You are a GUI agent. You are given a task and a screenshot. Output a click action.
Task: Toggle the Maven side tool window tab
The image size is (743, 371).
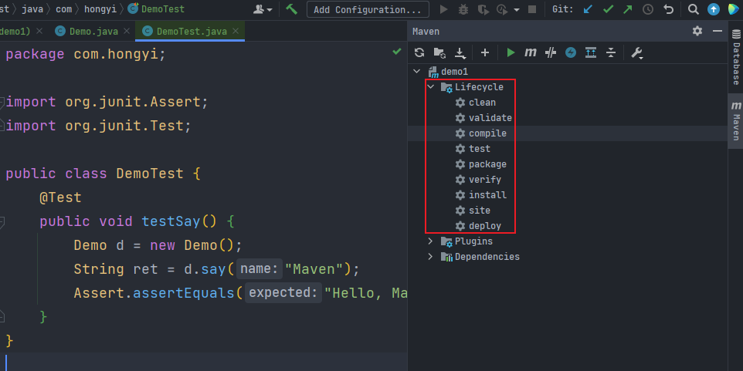coord(736,121)
